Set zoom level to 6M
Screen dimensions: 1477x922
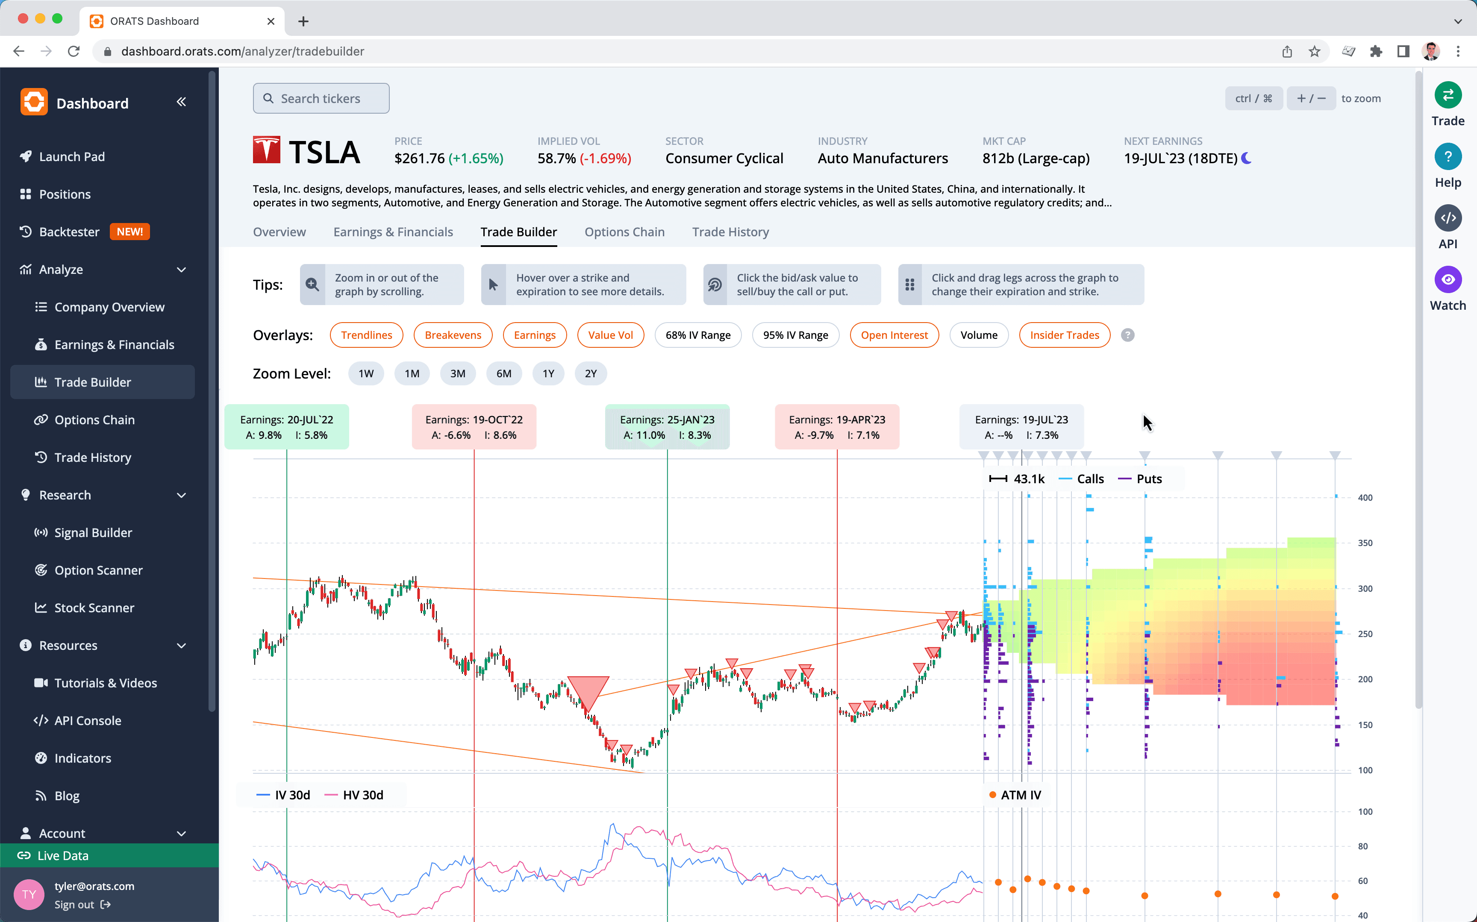click(x=503, y=373)
